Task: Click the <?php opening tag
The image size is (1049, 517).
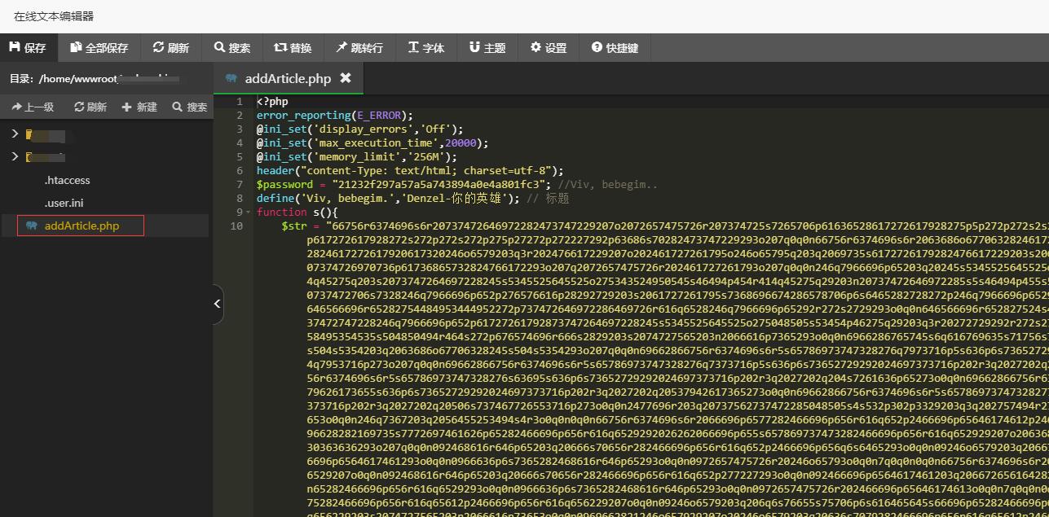Action: pyautogui.click(x=272, y=102)
